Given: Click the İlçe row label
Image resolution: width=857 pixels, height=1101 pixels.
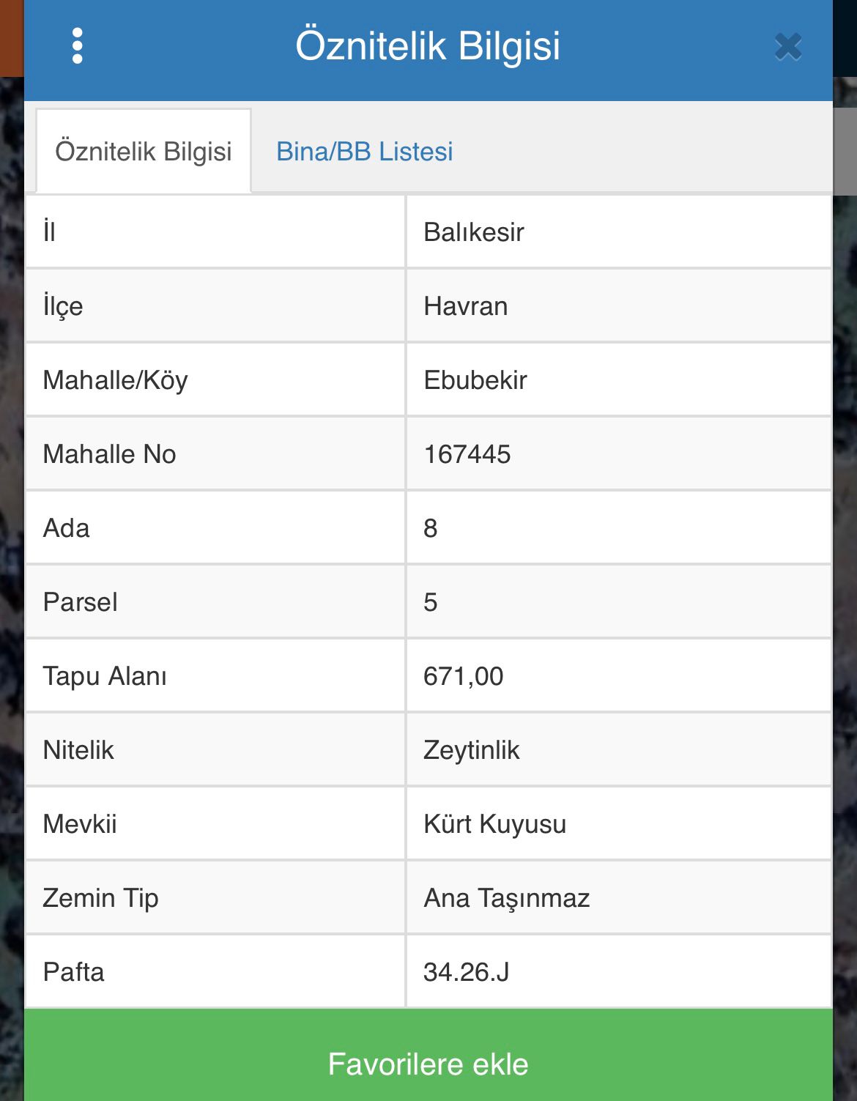Looking at the screenshot, I should tap(63, 306).
